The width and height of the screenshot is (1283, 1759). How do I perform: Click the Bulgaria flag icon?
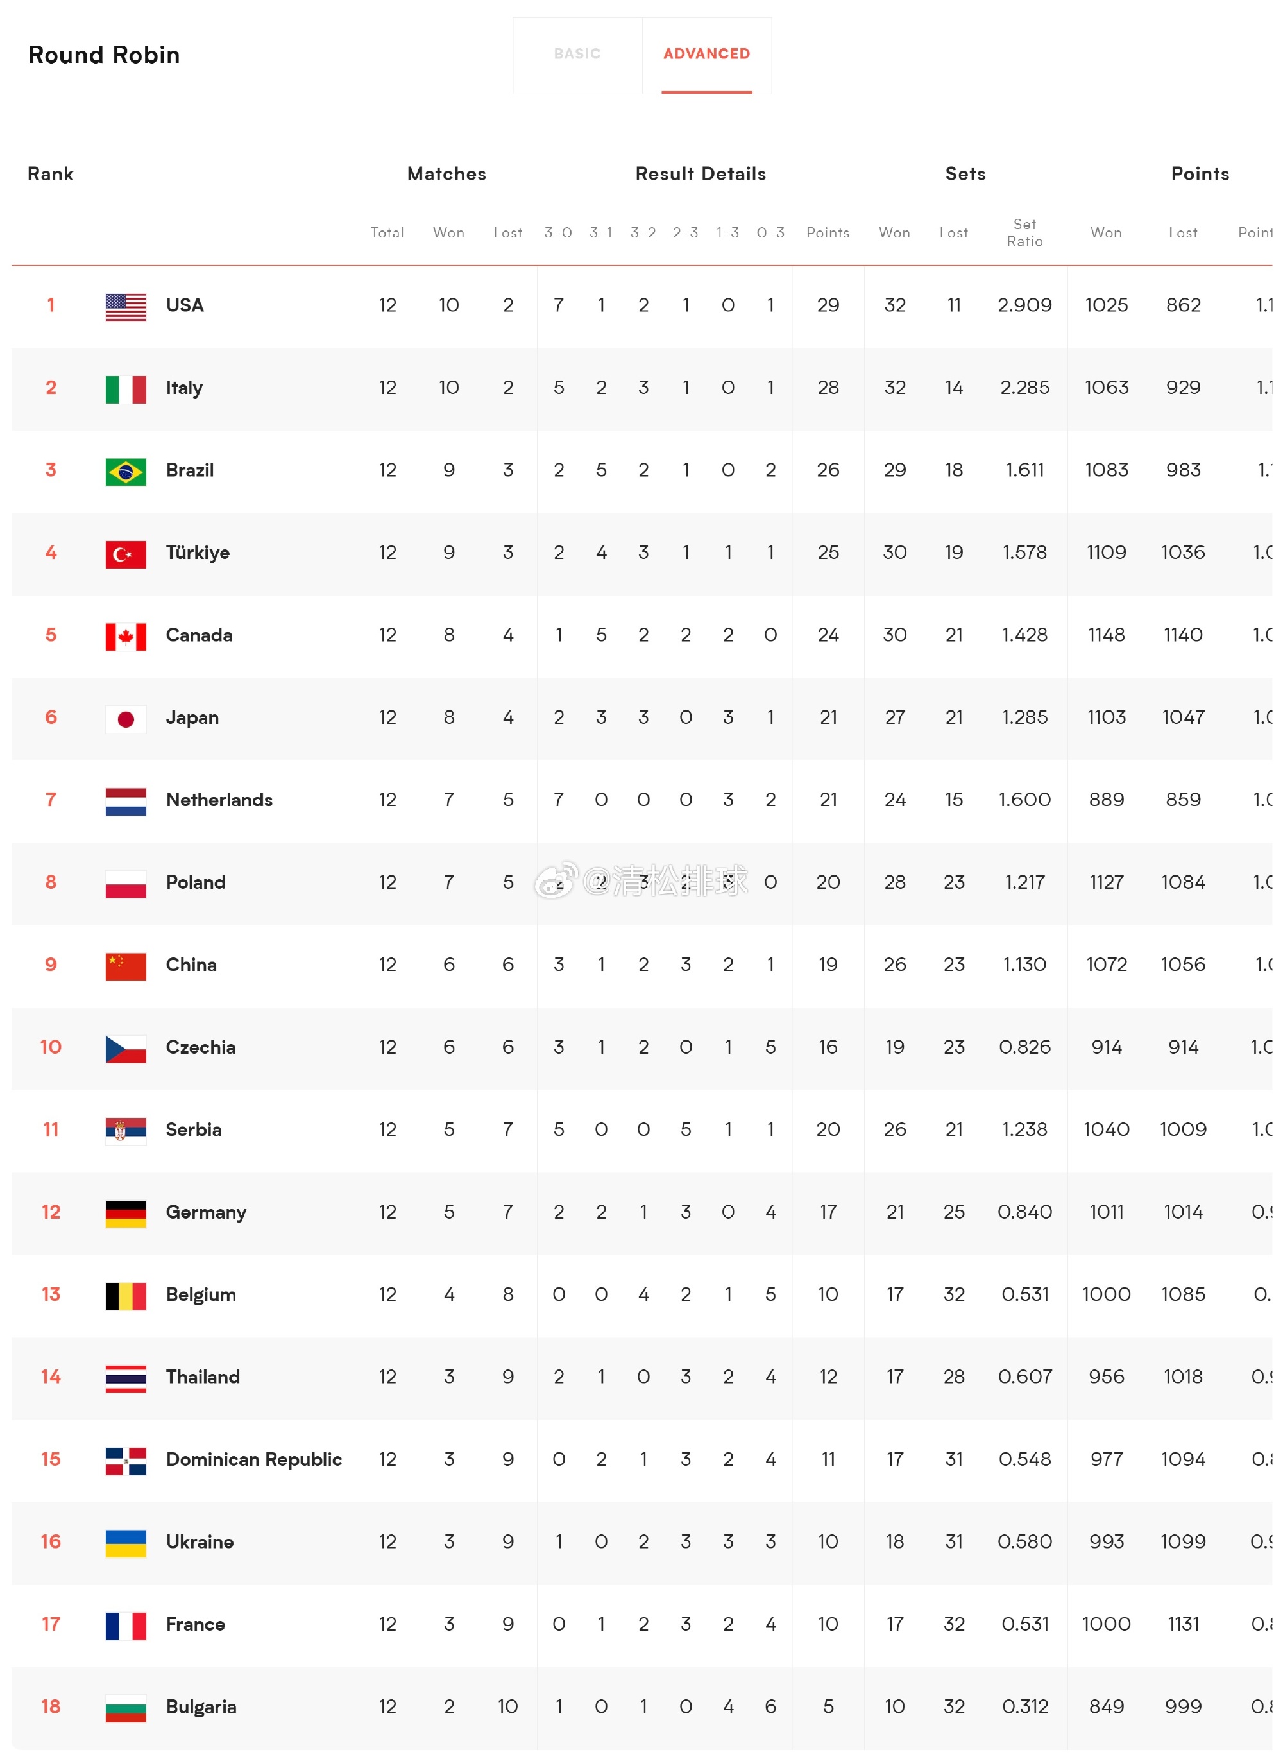(x=126, y=1708)
